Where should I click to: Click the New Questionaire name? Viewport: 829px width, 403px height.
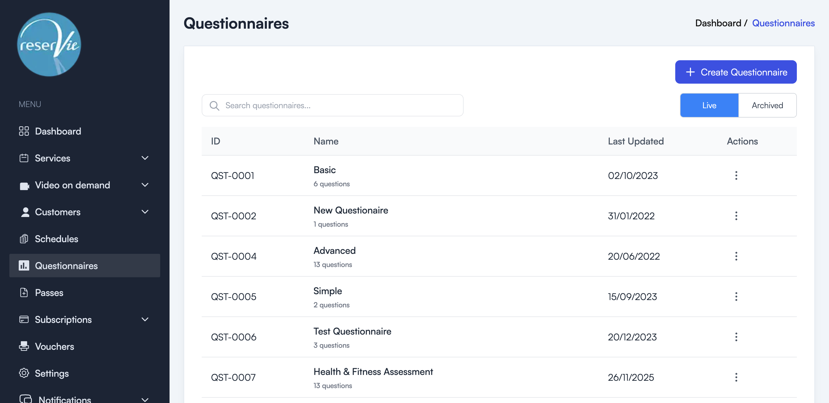[351, 210]
